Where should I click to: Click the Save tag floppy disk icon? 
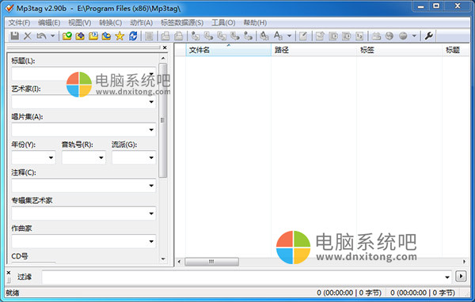[x=14, y=36]
